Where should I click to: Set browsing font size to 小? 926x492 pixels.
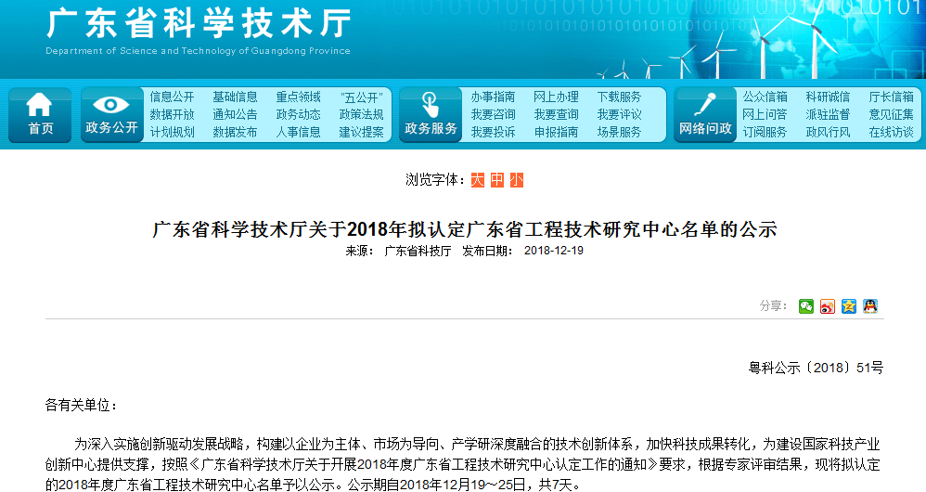coord(517,180)
